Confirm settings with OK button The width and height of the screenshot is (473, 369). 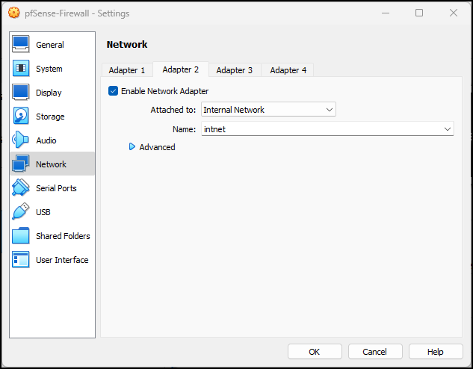click(315, 352)
